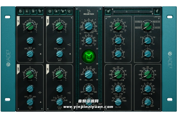This screenshot has height=118, width=177.
Task: Click the center INPUT TRIM knob
Action: click(89, 26)
